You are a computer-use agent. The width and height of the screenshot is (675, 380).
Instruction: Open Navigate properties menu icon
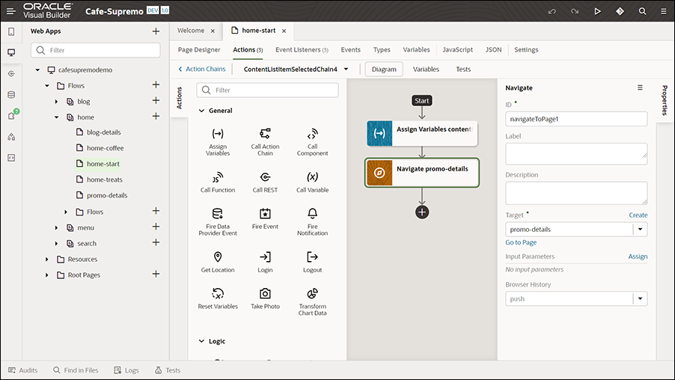(640, 88)
